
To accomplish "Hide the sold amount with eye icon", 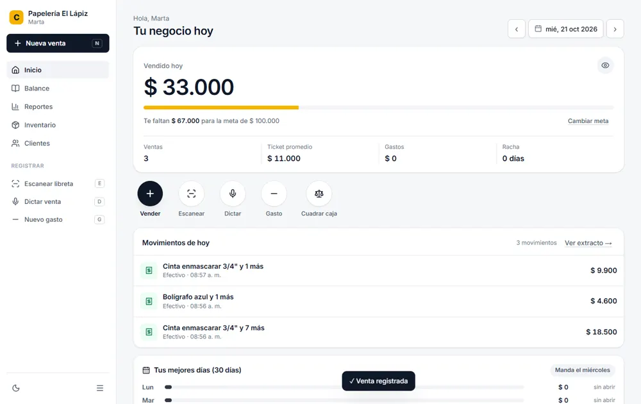I will [x=606, y=65].
